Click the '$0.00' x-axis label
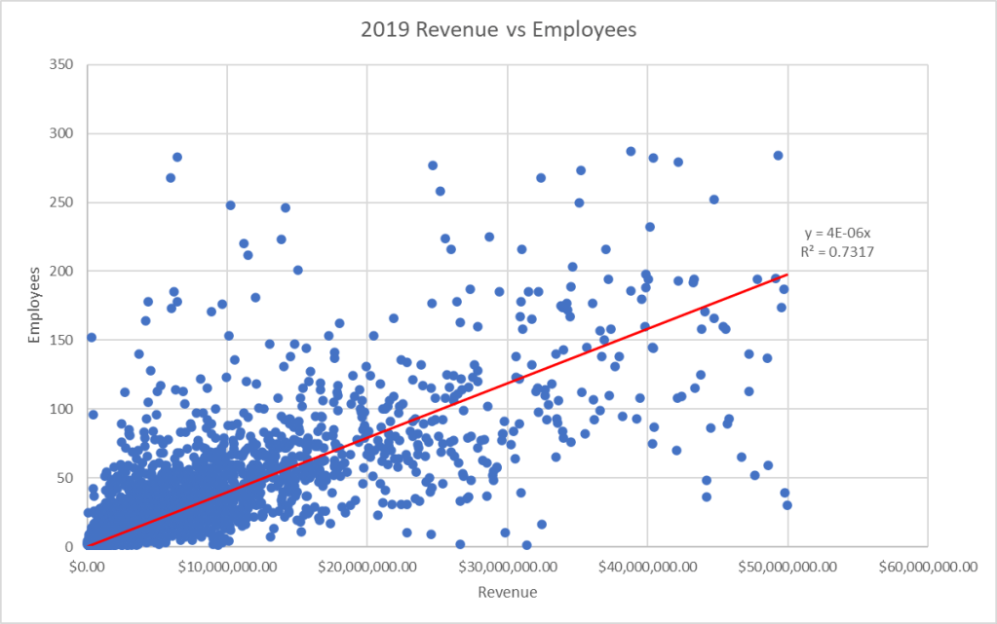The image size is (997, 624). (x=88, y=566)
